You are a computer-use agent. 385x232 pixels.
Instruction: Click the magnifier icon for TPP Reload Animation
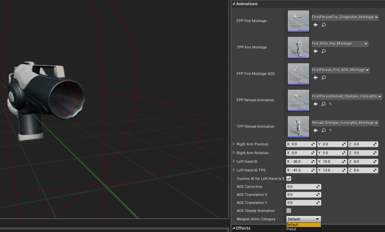(x=324, y=131)
